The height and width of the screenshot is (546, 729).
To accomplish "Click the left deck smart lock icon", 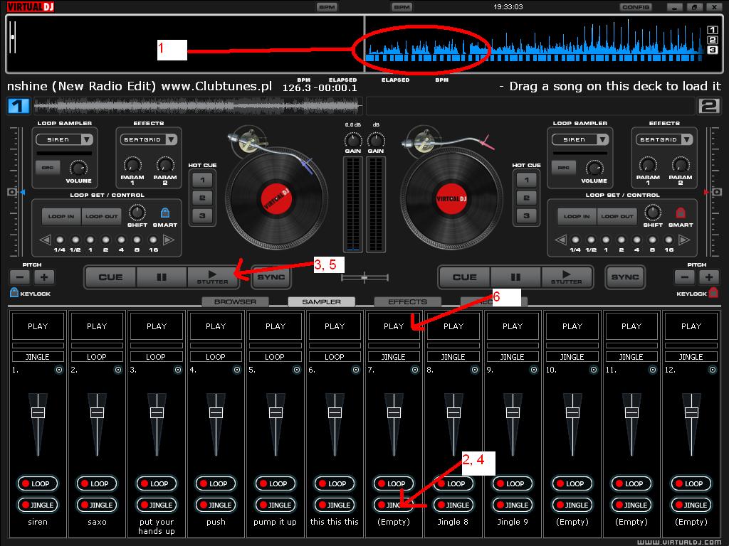I will [x=165, y=213].
